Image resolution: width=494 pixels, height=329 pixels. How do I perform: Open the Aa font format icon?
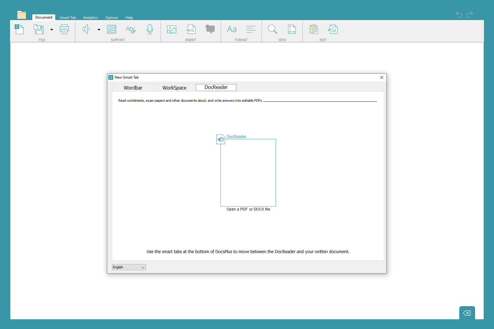[232, 29]
